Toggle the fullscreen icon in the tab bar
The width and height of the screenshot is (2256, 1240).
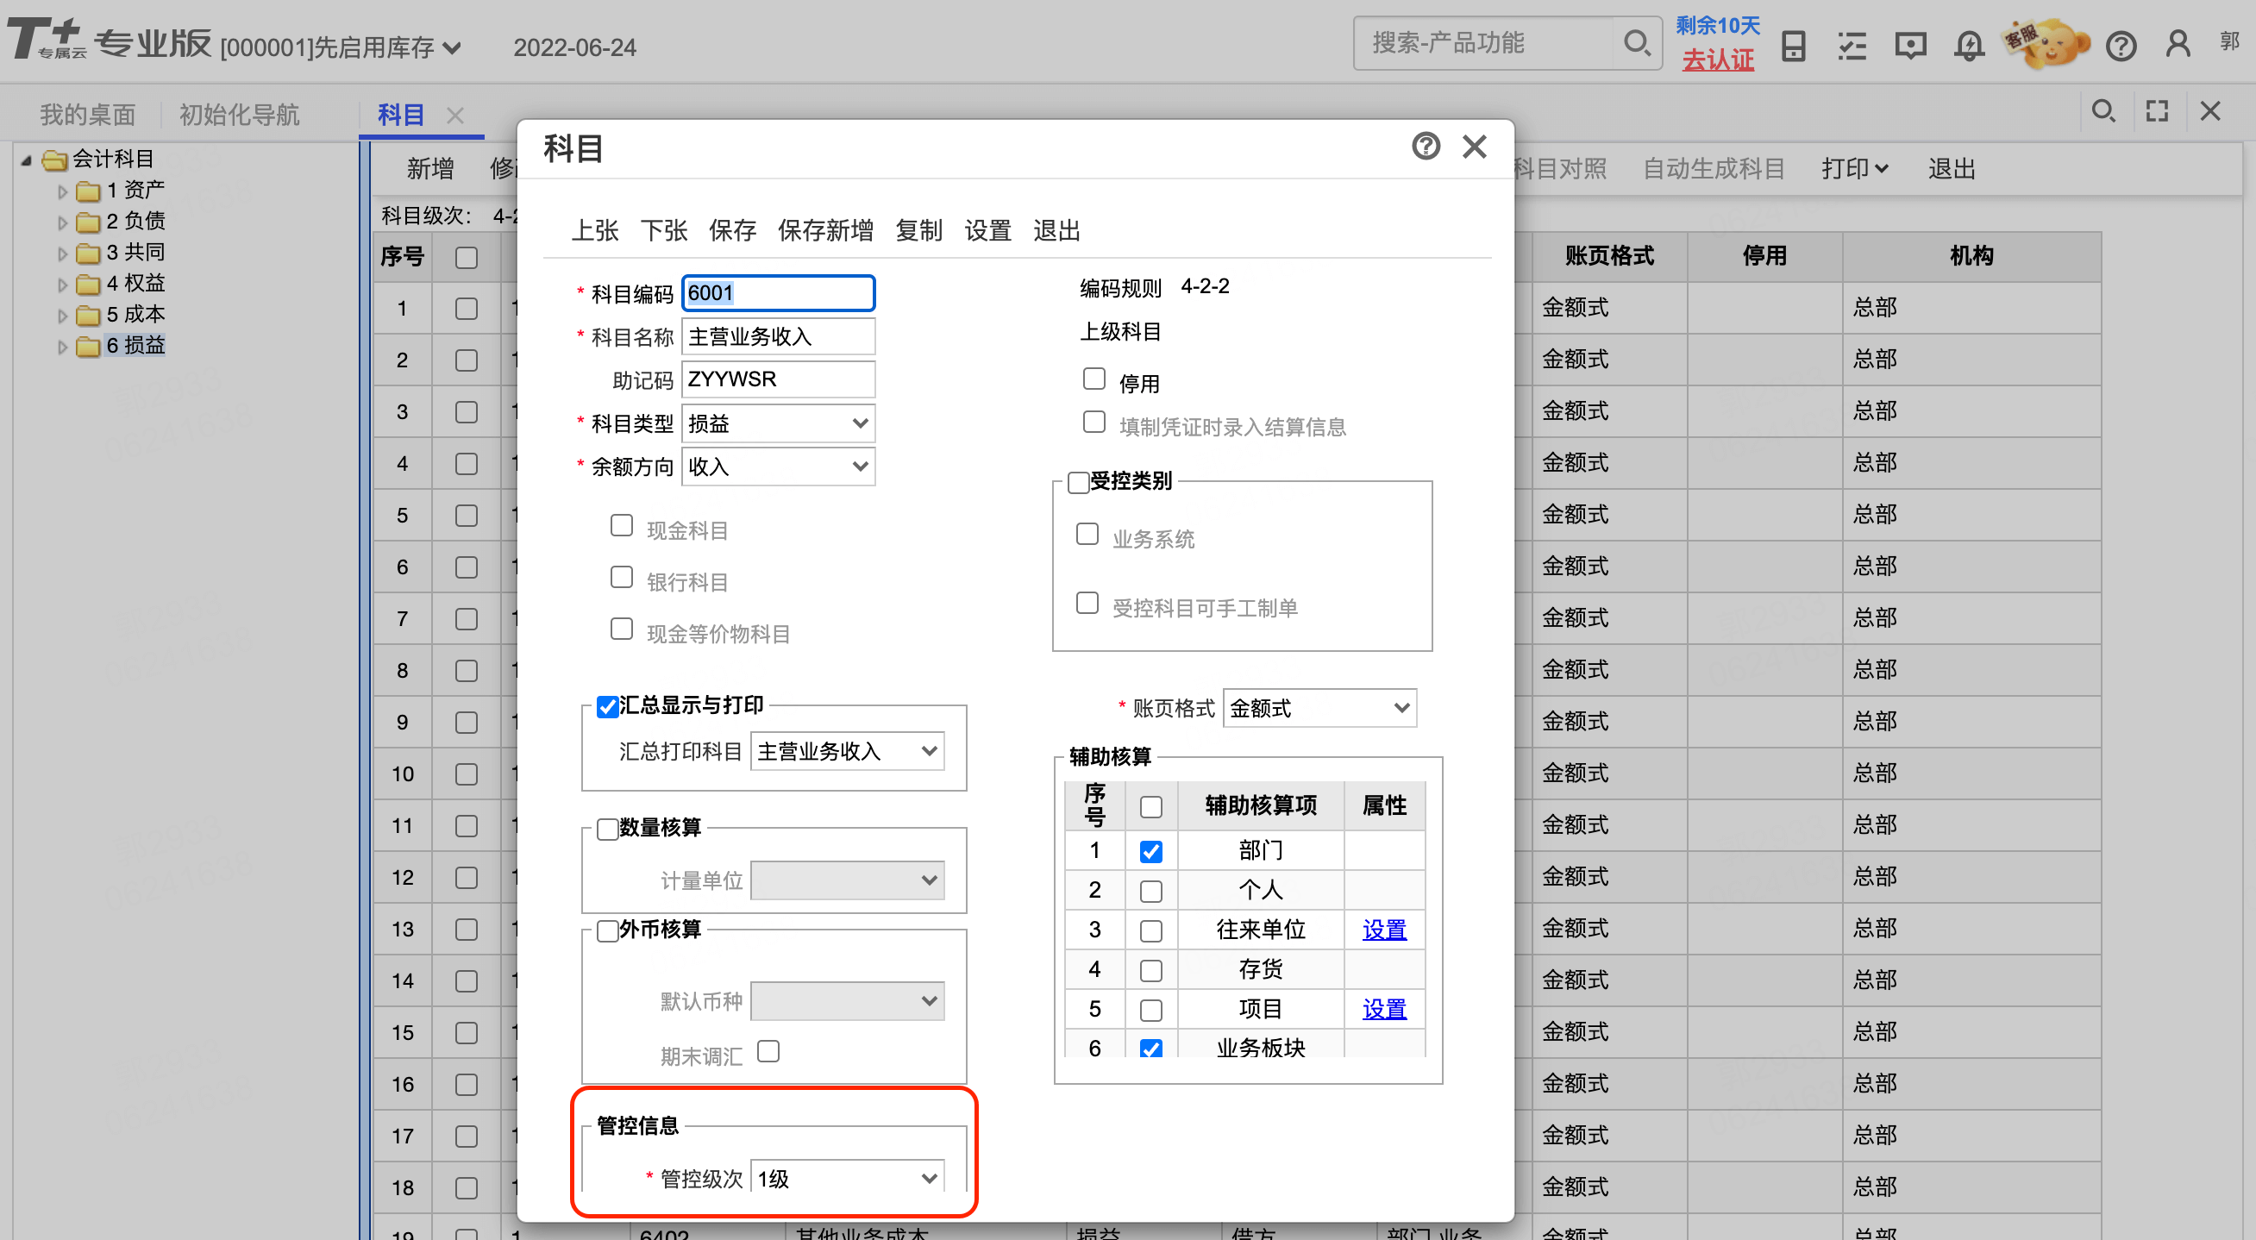pyautogui.click(x=2157, y=111)
